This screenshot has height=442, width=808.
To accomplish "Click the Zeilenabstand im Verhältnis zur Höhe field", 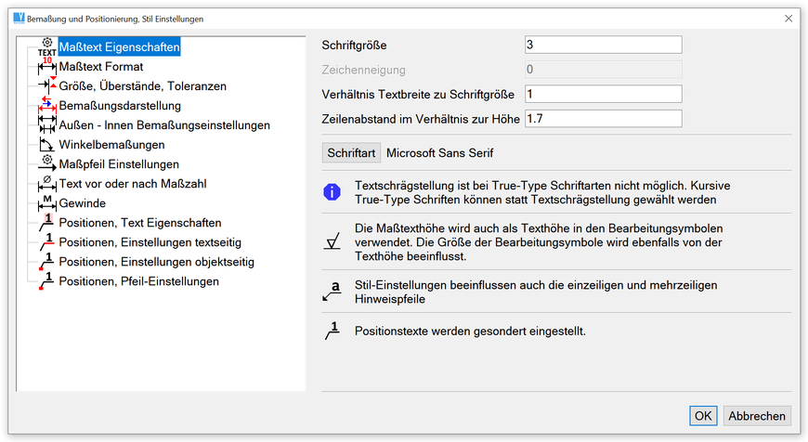I will [603, 119].
